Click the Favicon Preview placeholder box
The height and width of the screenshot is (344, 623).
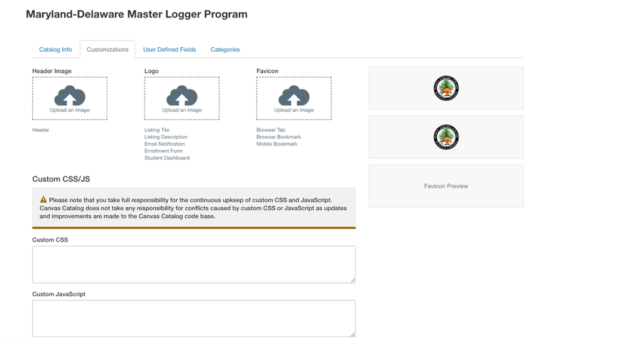point(446,186)
